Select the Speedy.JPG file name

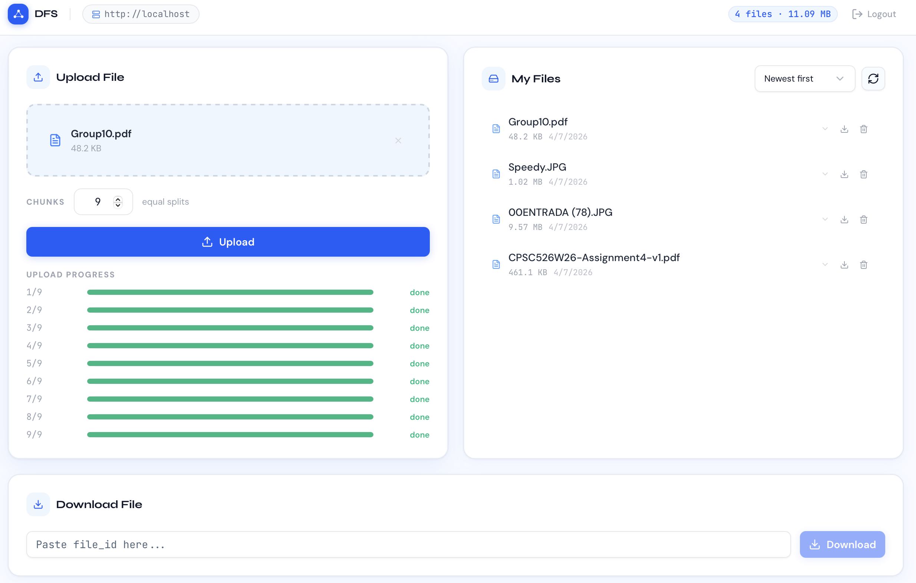pos(537,167)
